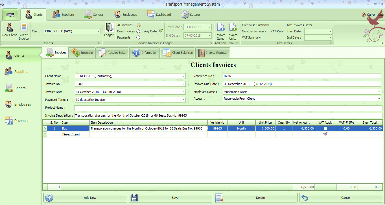Toggle VAT Apply checkbox in new row
This screenshot has width=385, height=205.
(325, 134)
